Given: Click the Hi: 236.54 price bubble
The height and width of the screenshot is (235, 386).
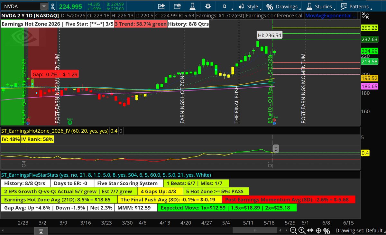Looking at the screenshot, I should pos(270,35).
